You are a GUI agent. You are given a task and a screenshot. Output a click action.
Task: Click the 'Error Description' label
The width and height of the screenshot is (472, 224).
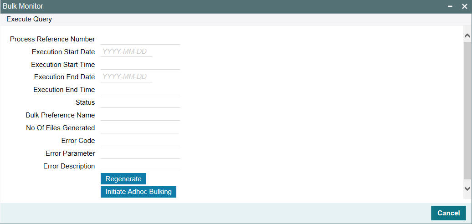click(69, 166)
